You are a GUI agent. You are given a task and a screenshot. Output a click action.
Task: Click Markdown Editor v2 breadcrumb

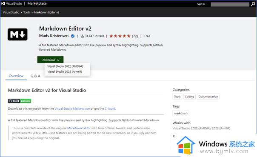point(46,12)
